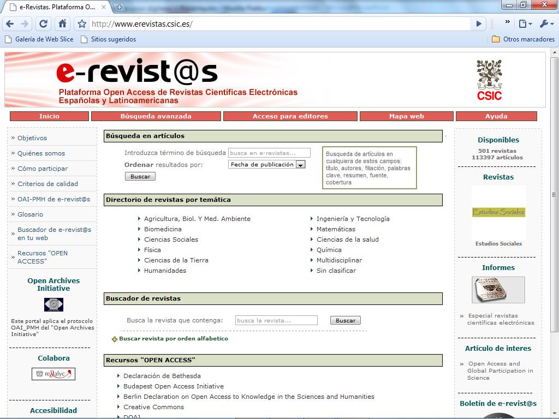
Task: Go to Inicio menu item
Action: tap(49, 116)
